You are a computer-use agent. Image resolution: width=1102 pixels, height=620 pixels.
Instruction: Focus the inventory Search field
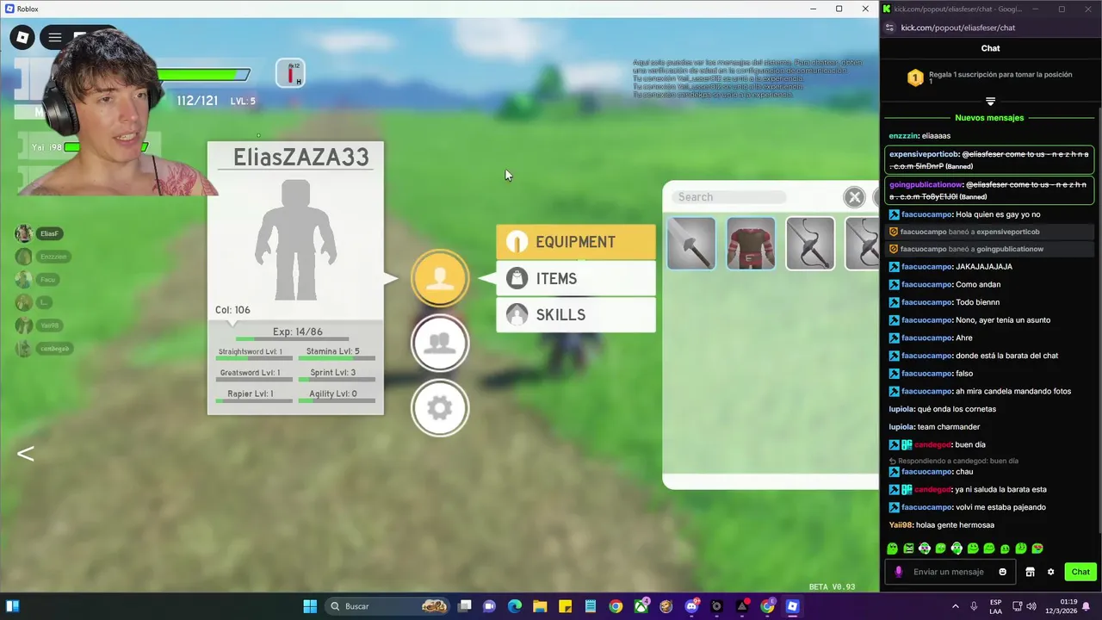728,197
